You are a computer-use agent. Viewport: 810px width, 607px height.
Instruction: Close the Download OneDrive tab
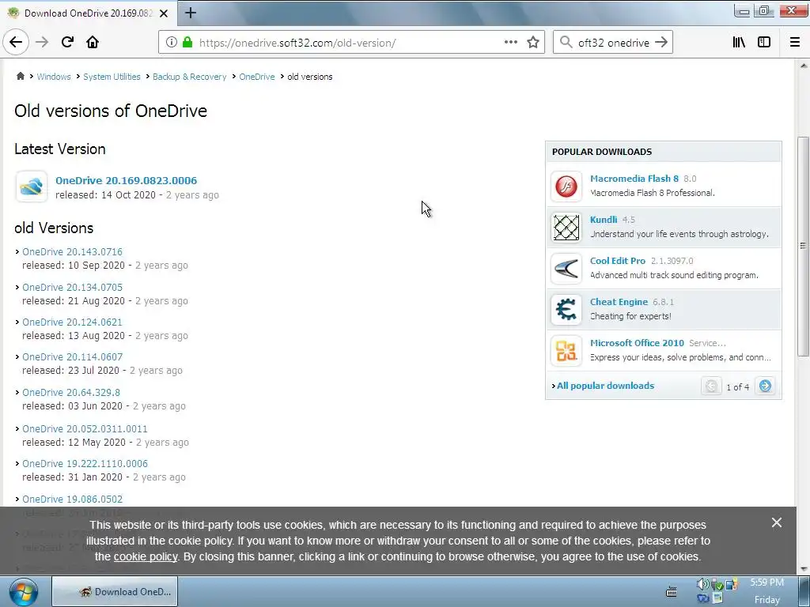coord(164,13)
